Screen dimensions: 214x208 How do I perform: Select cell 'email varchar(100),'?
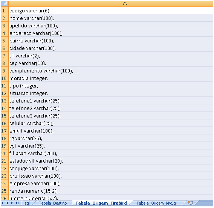(111, 131)
